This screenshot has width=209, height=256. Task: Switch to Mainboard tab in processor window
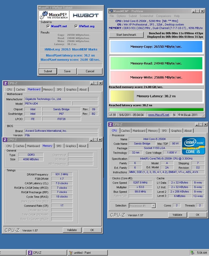pos(139,131)
